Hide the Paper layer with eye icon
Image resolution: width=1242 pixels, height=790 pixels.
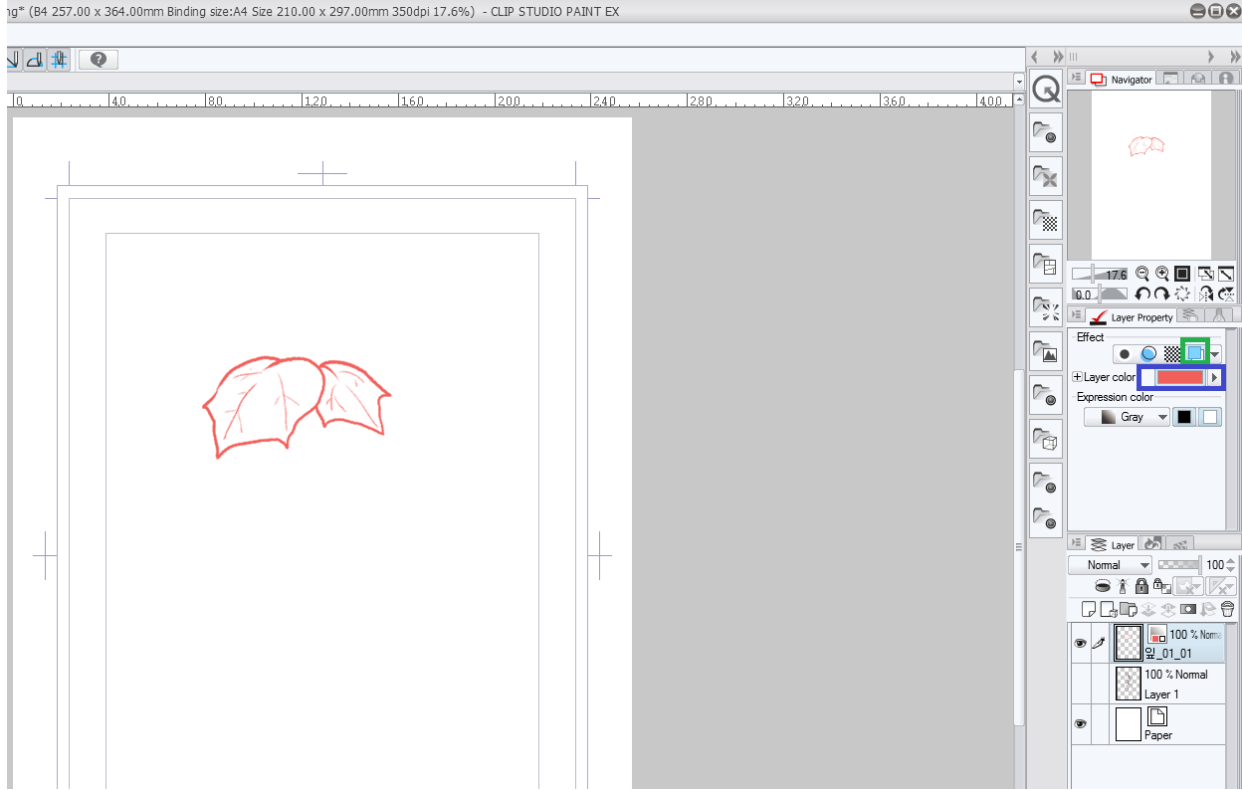click(1080, 724)
